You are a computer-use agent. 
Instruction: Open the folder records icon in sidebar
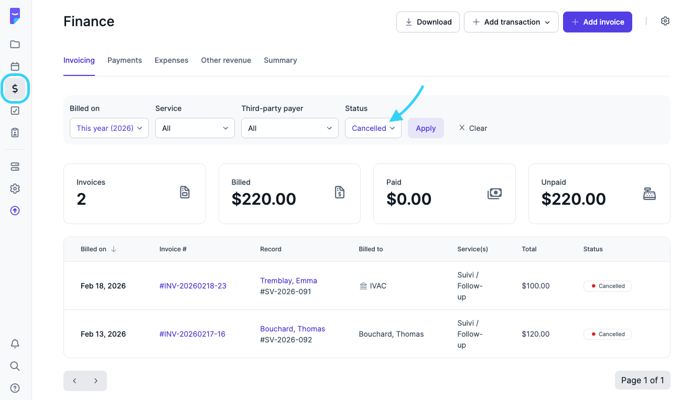(15, 45)
